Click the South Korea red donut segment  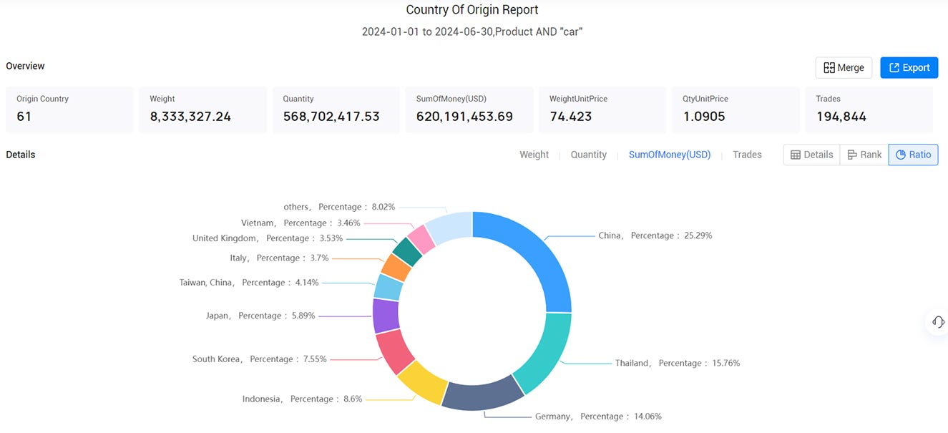click(393, 351)
